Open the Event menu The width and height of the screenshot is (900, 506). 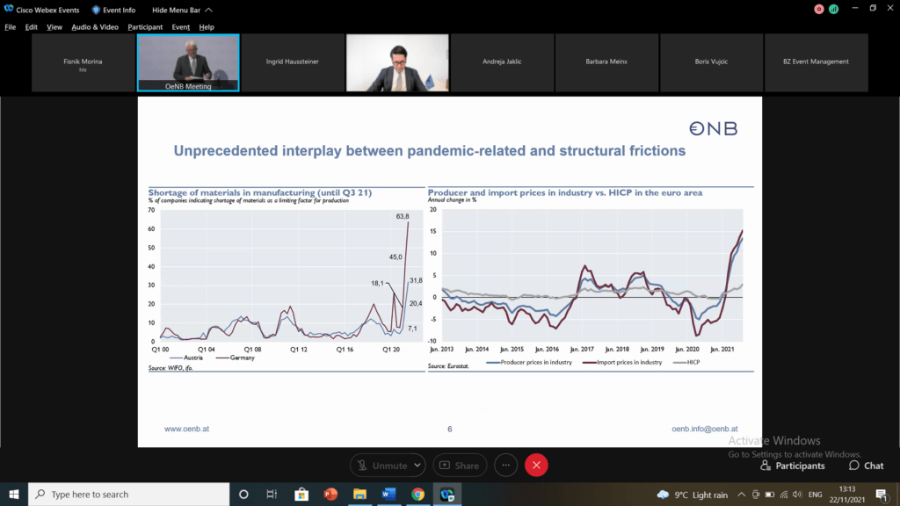coord(181,27)
